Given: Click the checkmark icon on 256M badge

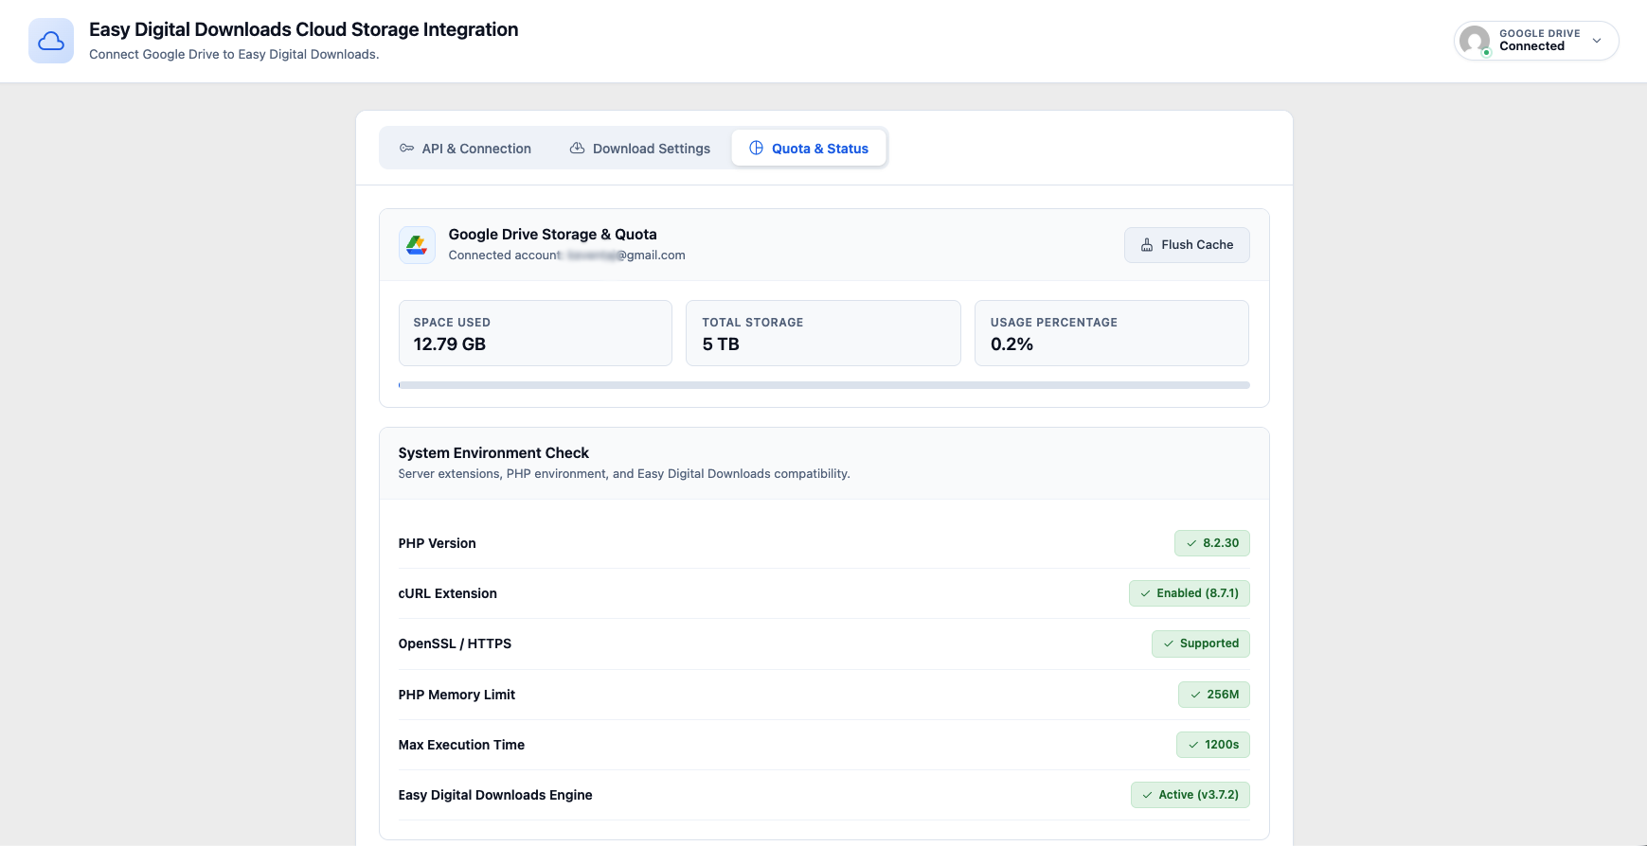Looking at the screenshot, I should [1195, 695].
